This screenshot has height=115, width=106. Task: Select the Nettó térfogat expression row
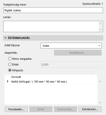coord(51,82)
